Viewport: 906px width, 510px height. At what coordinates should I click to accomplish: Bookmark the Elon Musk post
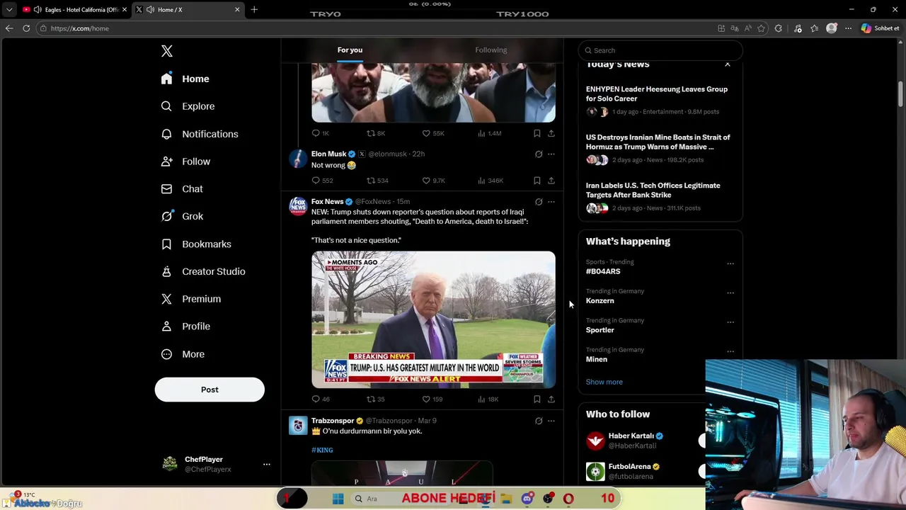coord(537,181)
